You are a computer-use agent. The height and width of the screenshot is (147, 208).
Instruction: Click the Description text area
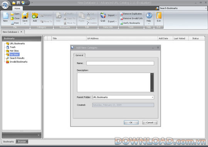tap(114, 82)
